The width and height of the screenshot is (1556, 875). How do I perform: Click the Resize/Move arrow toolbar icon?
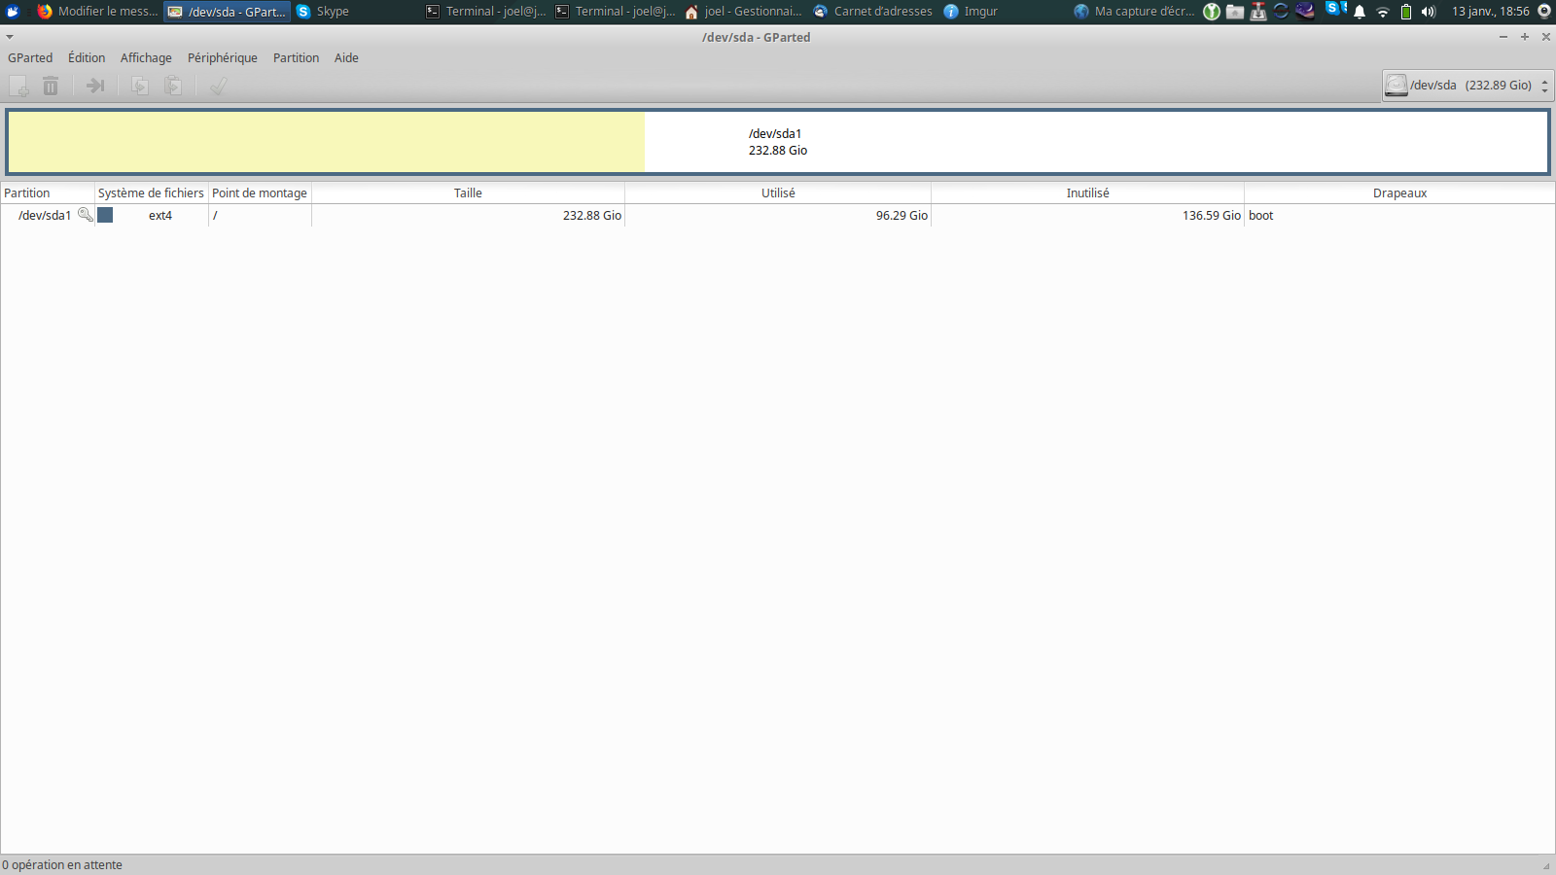pos(95,87)
